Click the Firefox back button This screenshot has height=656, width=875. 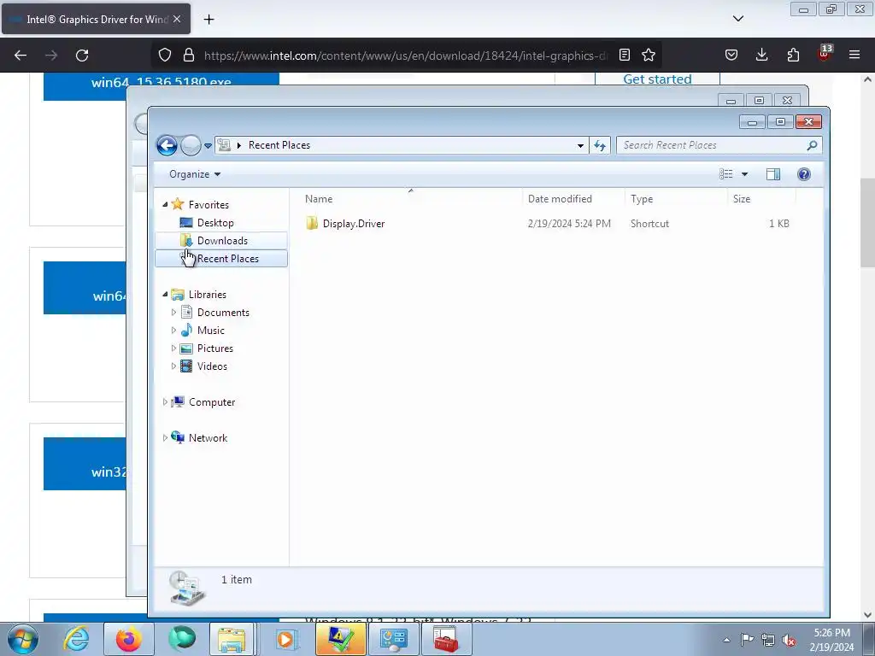(x=21, y=56)
